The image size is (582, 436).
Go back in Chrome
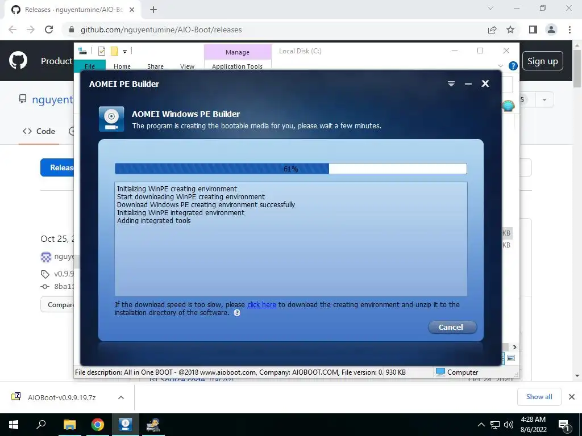[13, 30]
